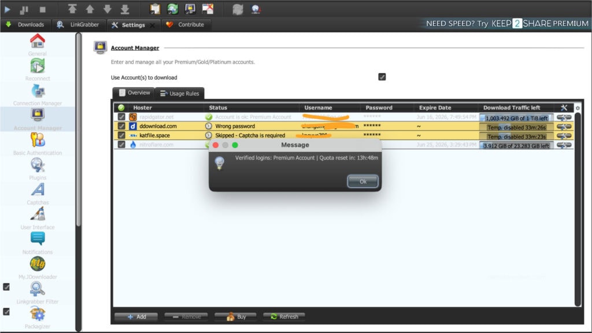The image size is (592, 333).
Task: Move selection to top of list
Action: pyautogui.click(x=72, y=9)
